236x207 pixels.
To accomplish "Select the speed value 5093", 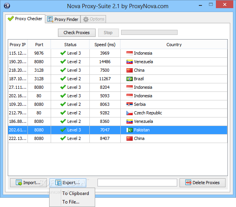I will (105, 96).
